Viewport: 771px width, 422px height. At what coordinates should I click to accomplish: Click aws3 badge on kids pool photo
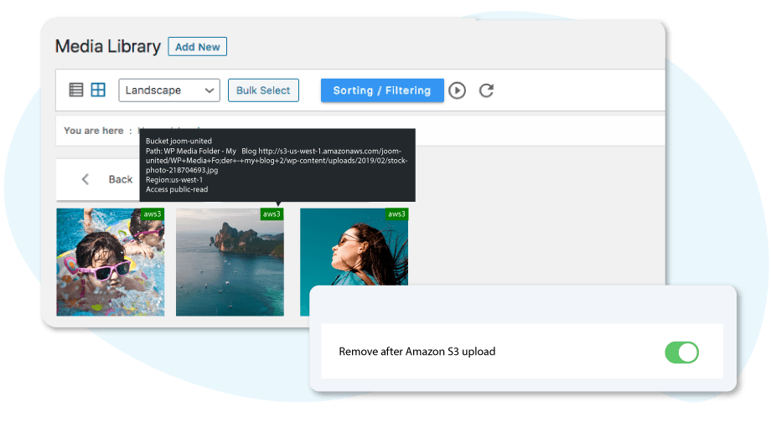coord(153,214)
